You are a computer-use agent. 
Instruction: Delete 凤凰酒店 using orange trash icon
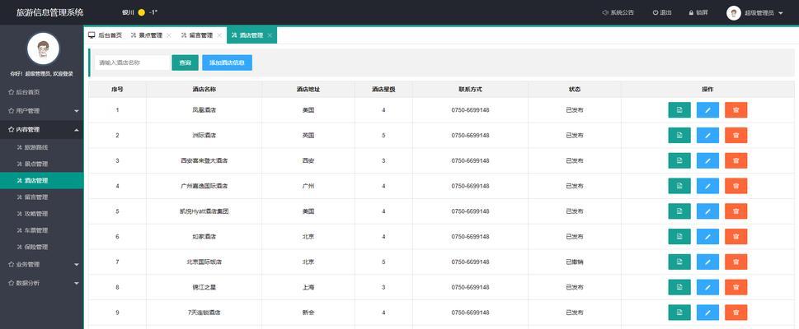(736, 110)
